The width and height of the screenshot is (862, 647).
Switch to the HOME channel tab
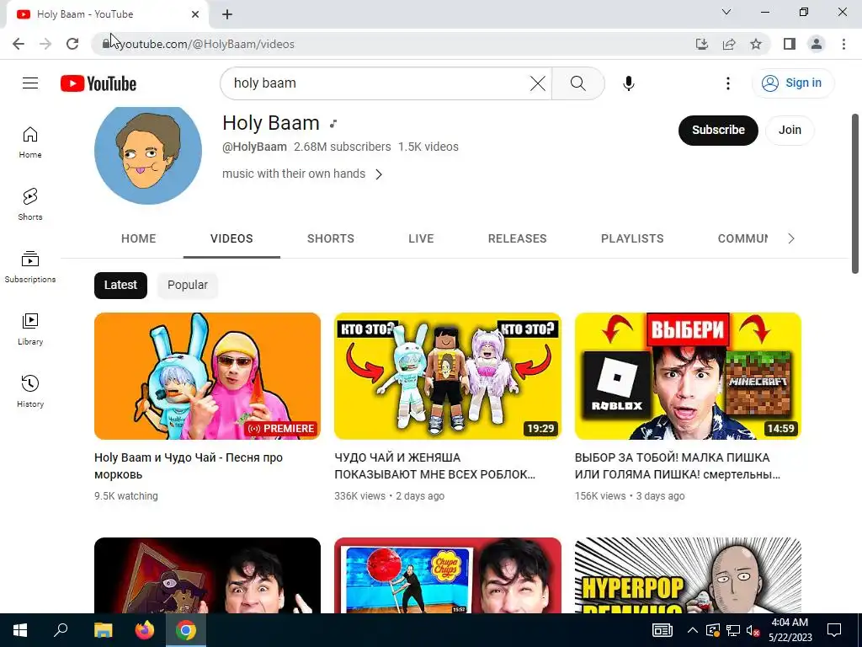[139, 238]
